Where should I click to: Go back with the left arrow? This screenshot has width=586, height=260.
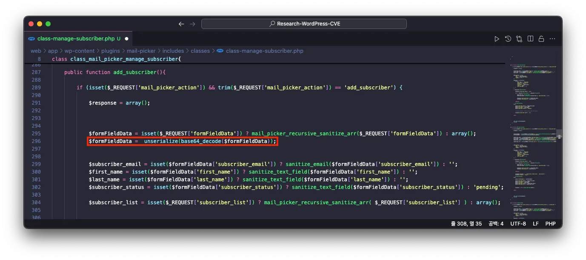tap(181, 24)
